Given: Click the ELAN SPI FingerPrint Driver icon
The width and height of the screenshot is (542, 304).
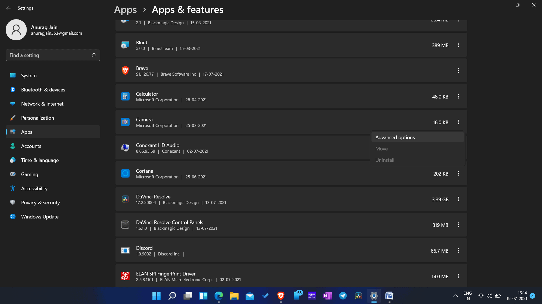Looking at the screenshot, I should (125, 276).
